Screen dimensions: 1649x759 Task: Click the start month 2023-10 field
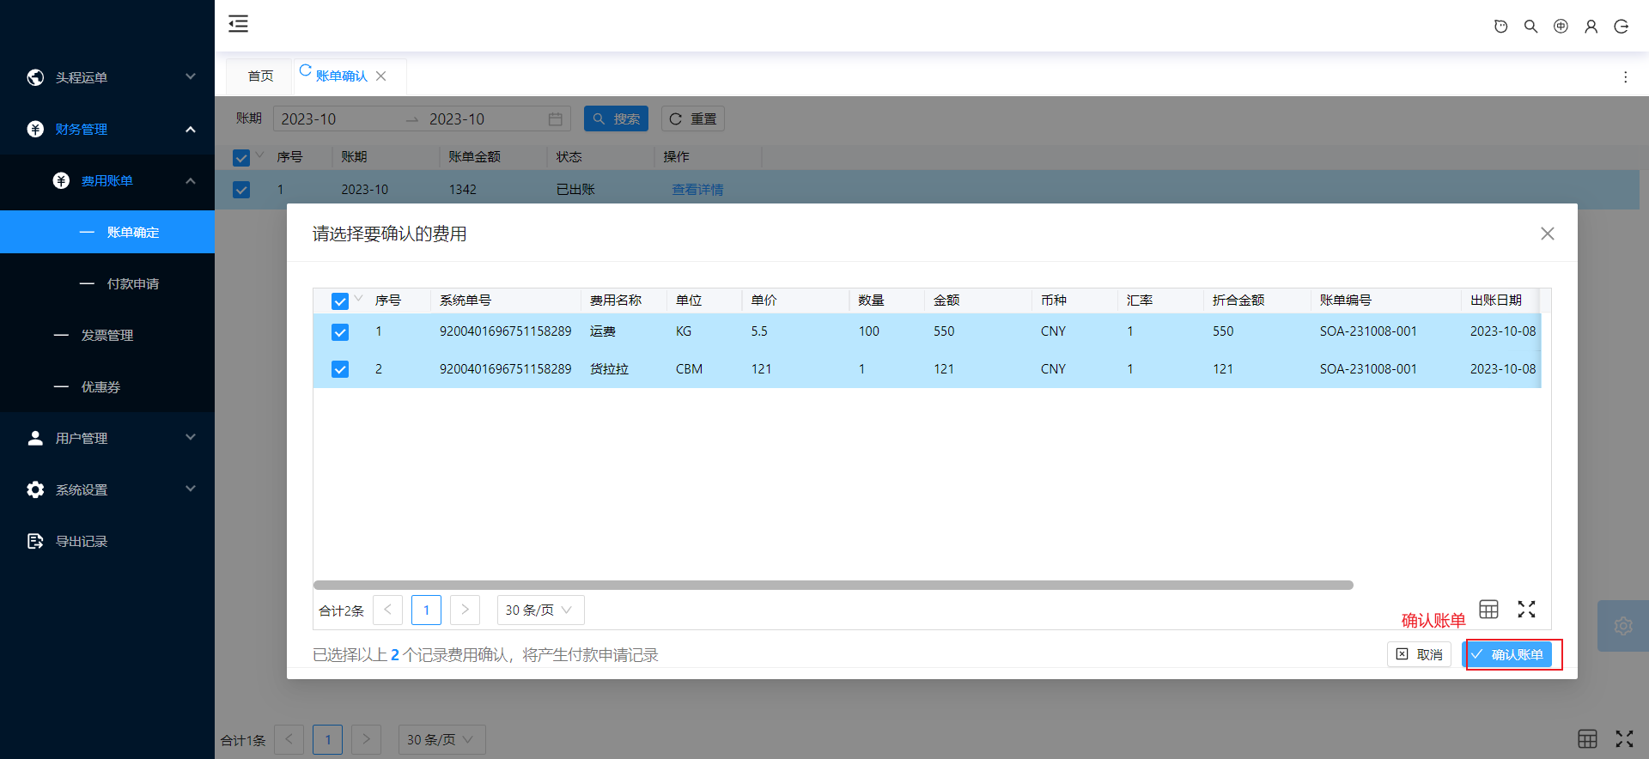[x=339, y=119]
